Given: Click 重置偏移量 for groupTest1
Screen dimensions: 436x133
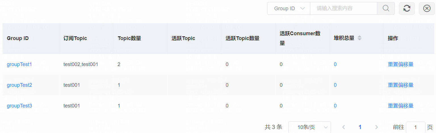Looking at the screenshot, I should click(401, 64).
